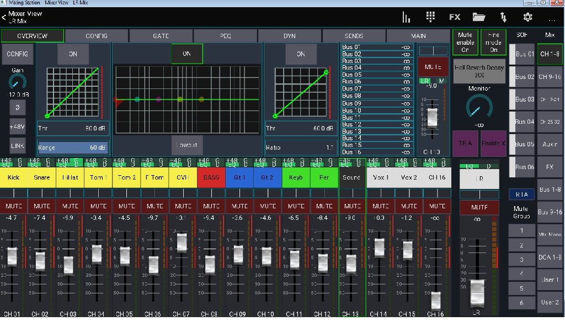Viewport: 565px width, 321px height.
Task: Click the Monitor level knob
Action: [478, 106]
